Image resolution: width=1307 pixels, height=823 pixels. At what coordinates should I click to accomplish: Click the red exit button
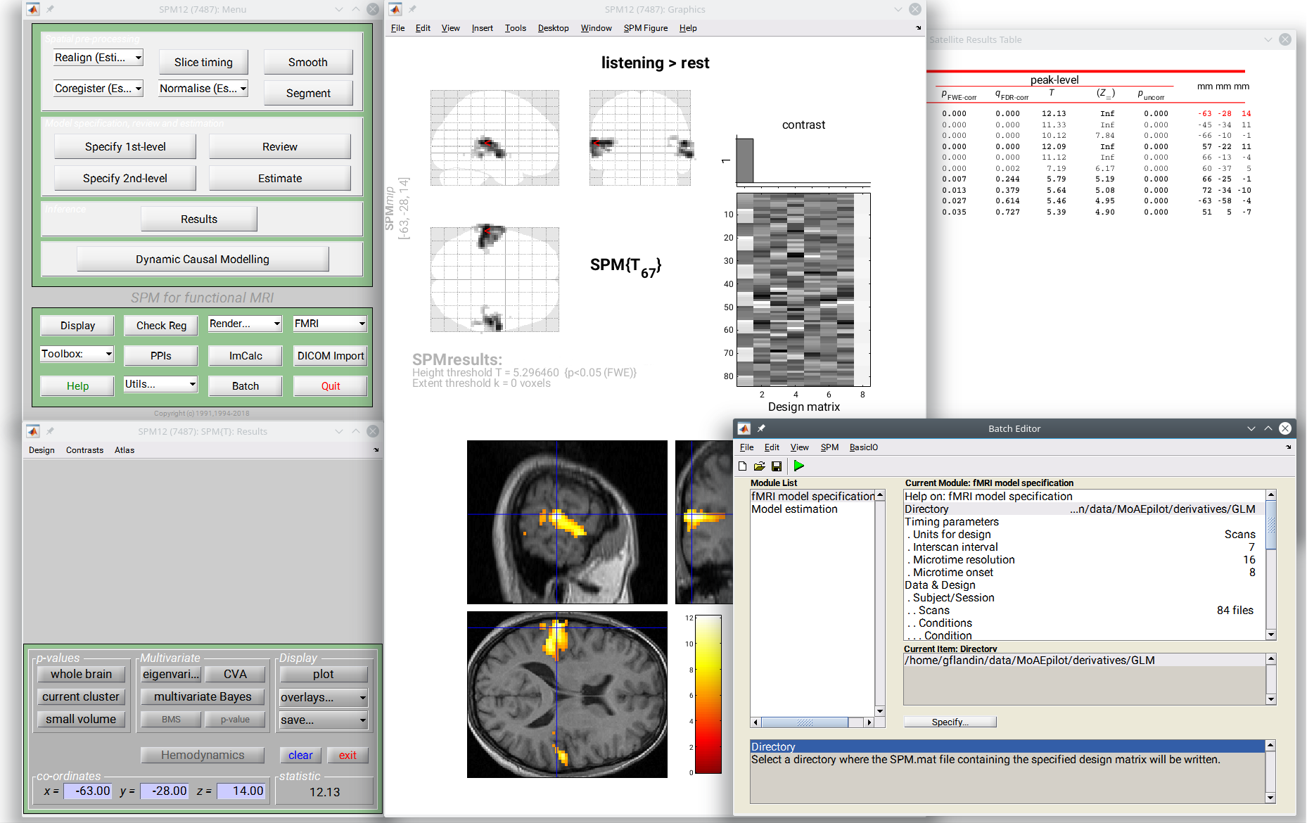coord(348,755)
